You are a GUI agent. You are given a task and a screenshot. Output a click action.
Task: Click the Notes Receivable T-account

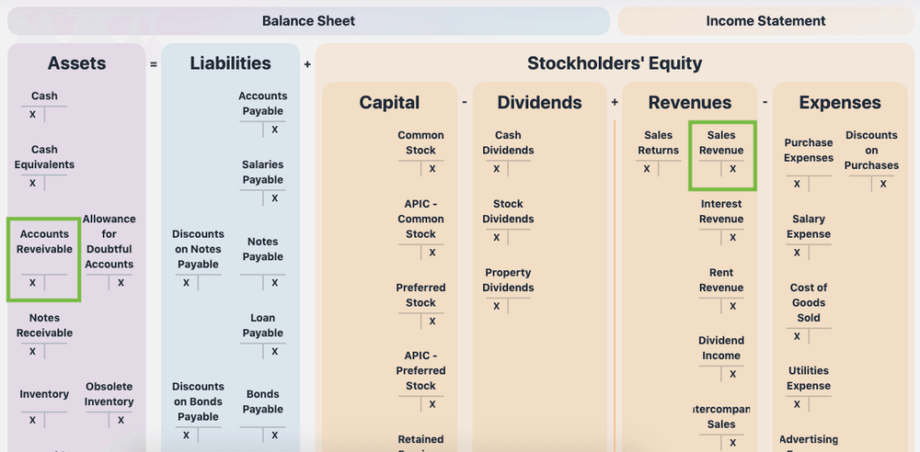44,334
